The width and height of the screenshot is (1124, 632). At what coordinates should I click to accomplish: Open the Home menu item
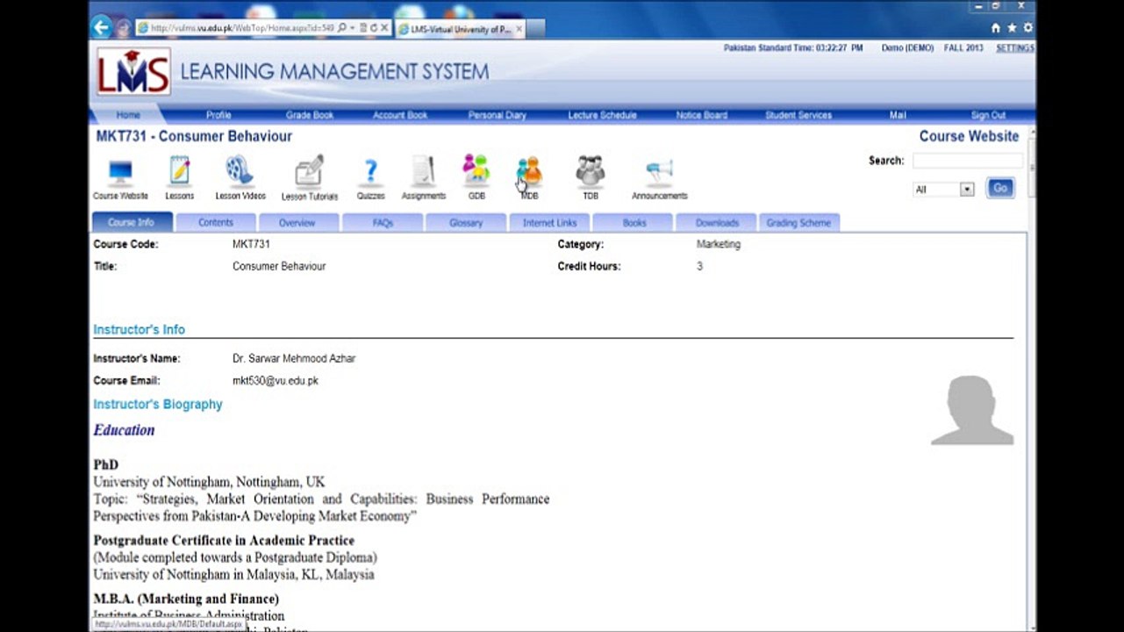pos(128,115)
